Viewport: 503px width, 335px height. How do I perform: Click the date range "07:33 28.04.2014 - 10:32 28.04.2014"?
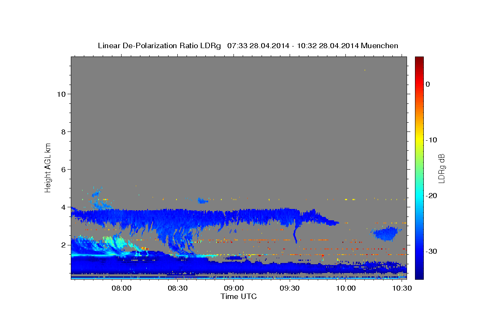tap(293, 46)
